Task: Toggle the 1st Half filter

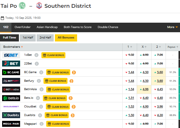Action: [x=28, y=38]
